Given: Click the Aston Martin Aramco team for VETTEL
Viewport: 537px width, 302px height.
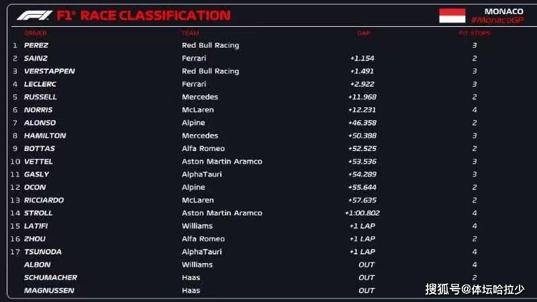Looking at the screenshot, I should point(222,162).
